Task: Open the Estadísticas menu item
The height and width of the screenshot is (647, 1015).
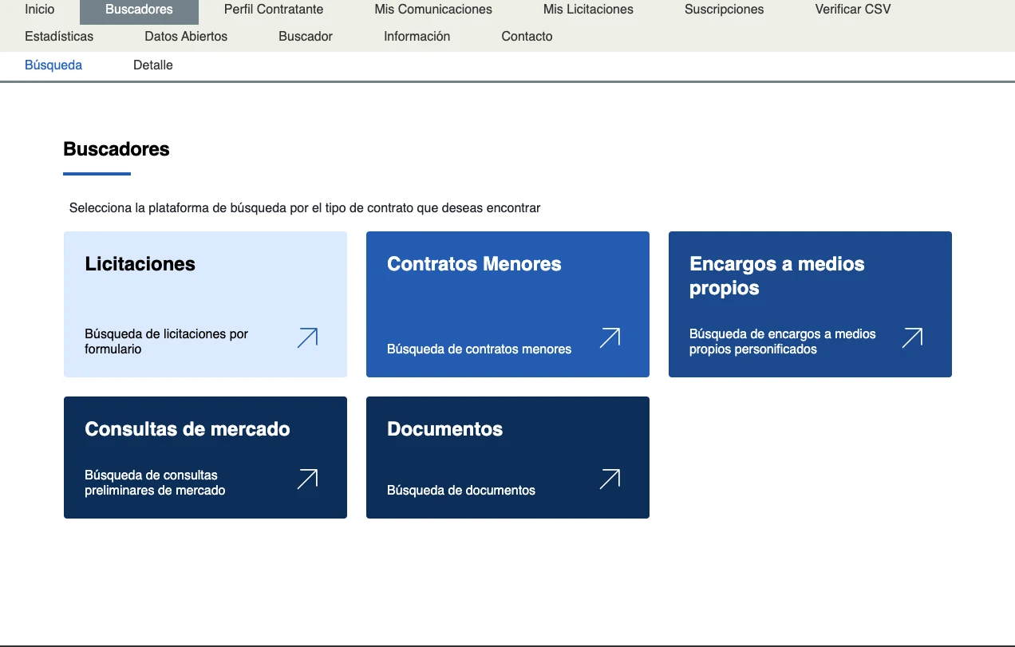Action: [x=59, y=36]
